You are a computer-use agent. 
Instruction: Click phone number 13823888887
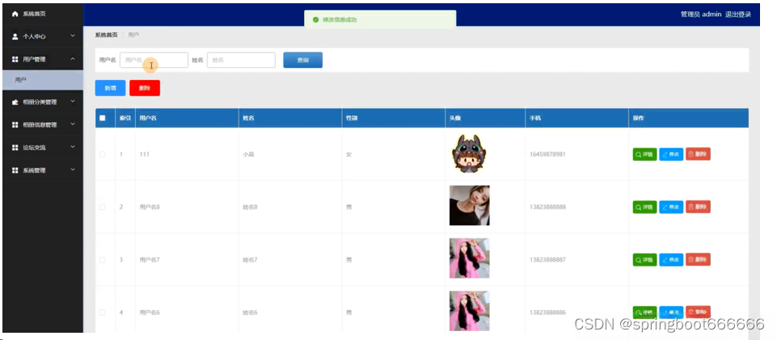tap(547, 260)
